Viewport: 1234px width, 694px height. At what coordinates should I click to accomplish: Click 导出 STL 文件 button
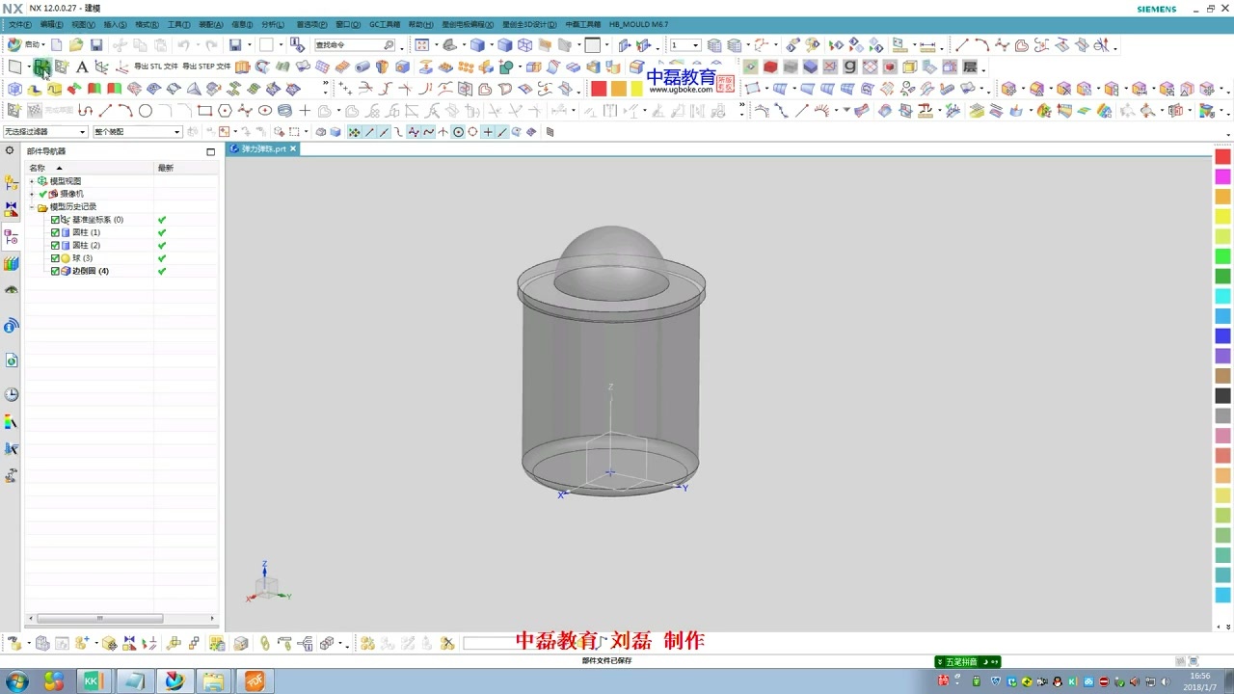point(156,67)
